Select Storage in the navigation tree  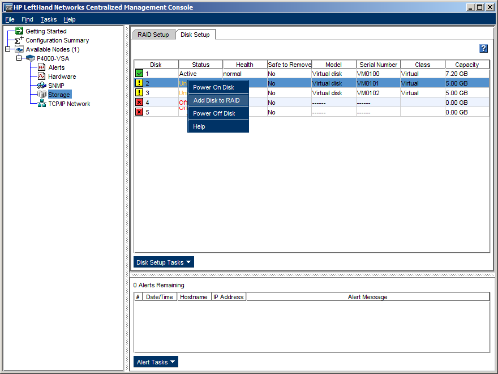click(59, 95)
